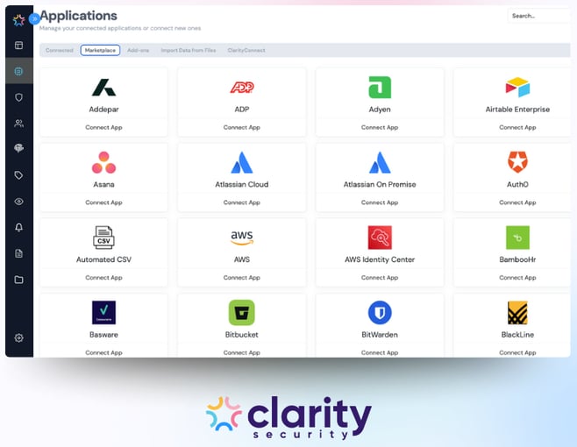Image resolution: width=577 pixels, height=447 pixels.
Task: Connect App for BambooHr
Action: tap(517, 277)
